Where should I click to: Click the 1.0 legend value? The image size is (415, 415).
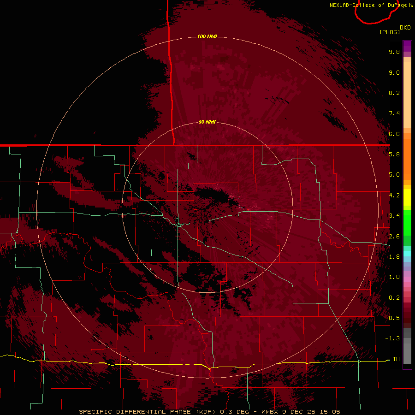394,277
